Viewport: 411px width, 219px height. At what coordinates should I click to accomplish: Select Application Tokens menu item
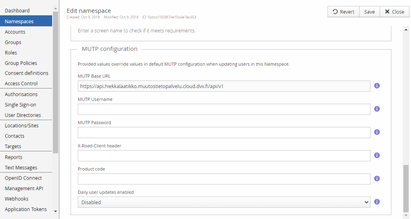click(26, 209)
